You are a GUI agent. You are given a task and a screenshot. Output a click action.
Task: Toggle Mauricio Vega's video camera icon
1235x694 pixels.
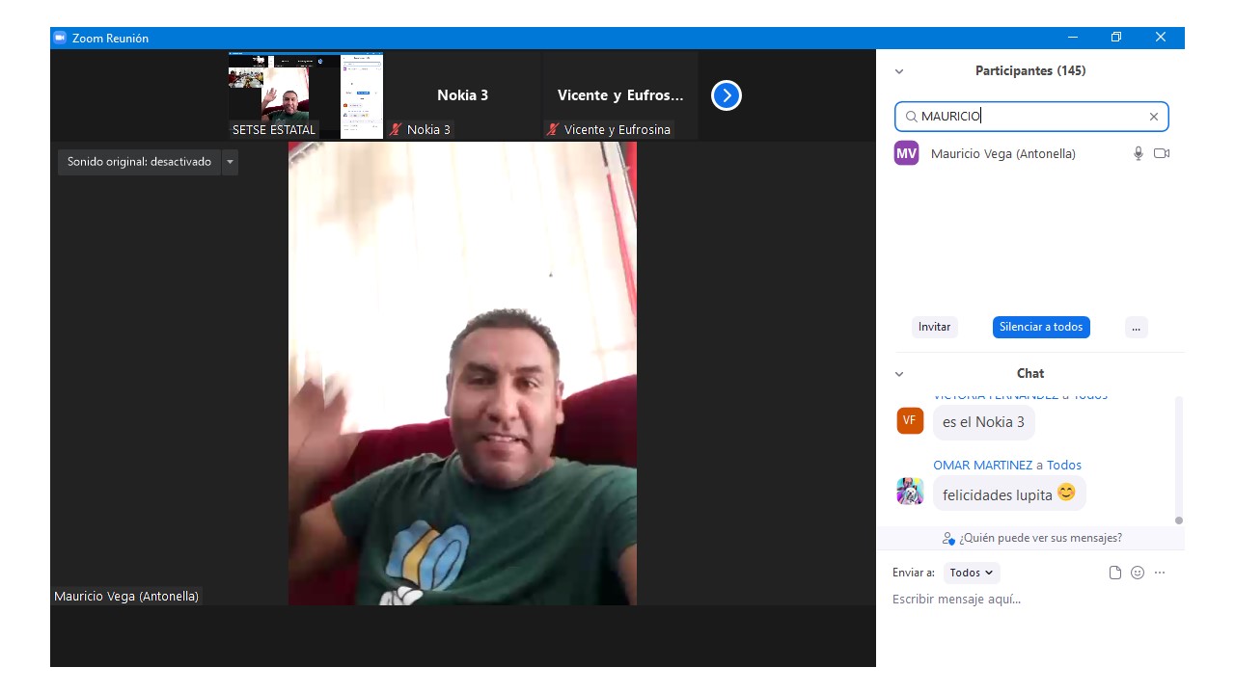(x=1162, y=153)
